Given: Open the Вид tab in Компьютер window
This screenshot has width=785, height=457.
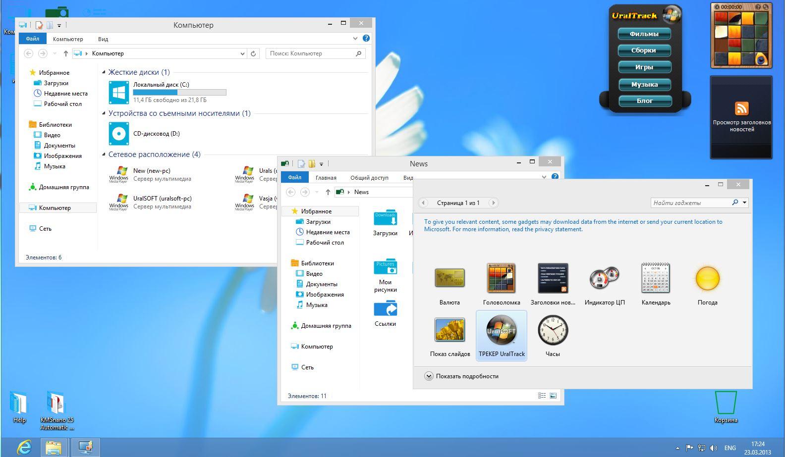Looking at the screenshot, I should (x=103, y=39).
